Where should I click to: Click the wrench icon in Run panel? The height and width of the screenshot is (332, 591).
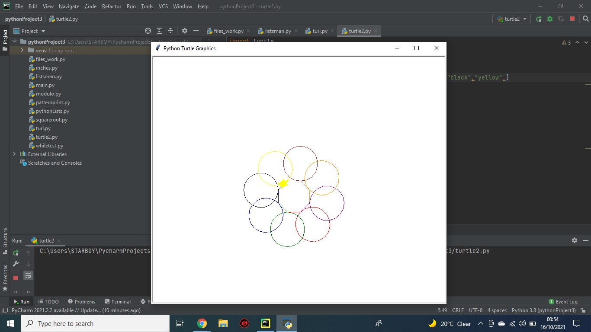pyautogui.click(x=16, y=264)
